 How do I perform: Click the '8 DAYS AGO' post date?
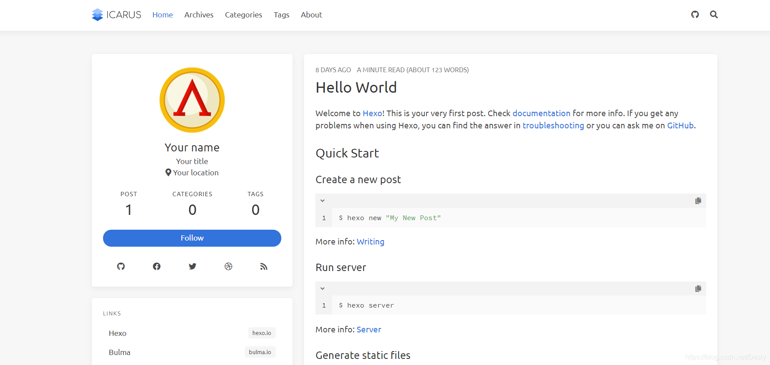(x=333, y=70)
